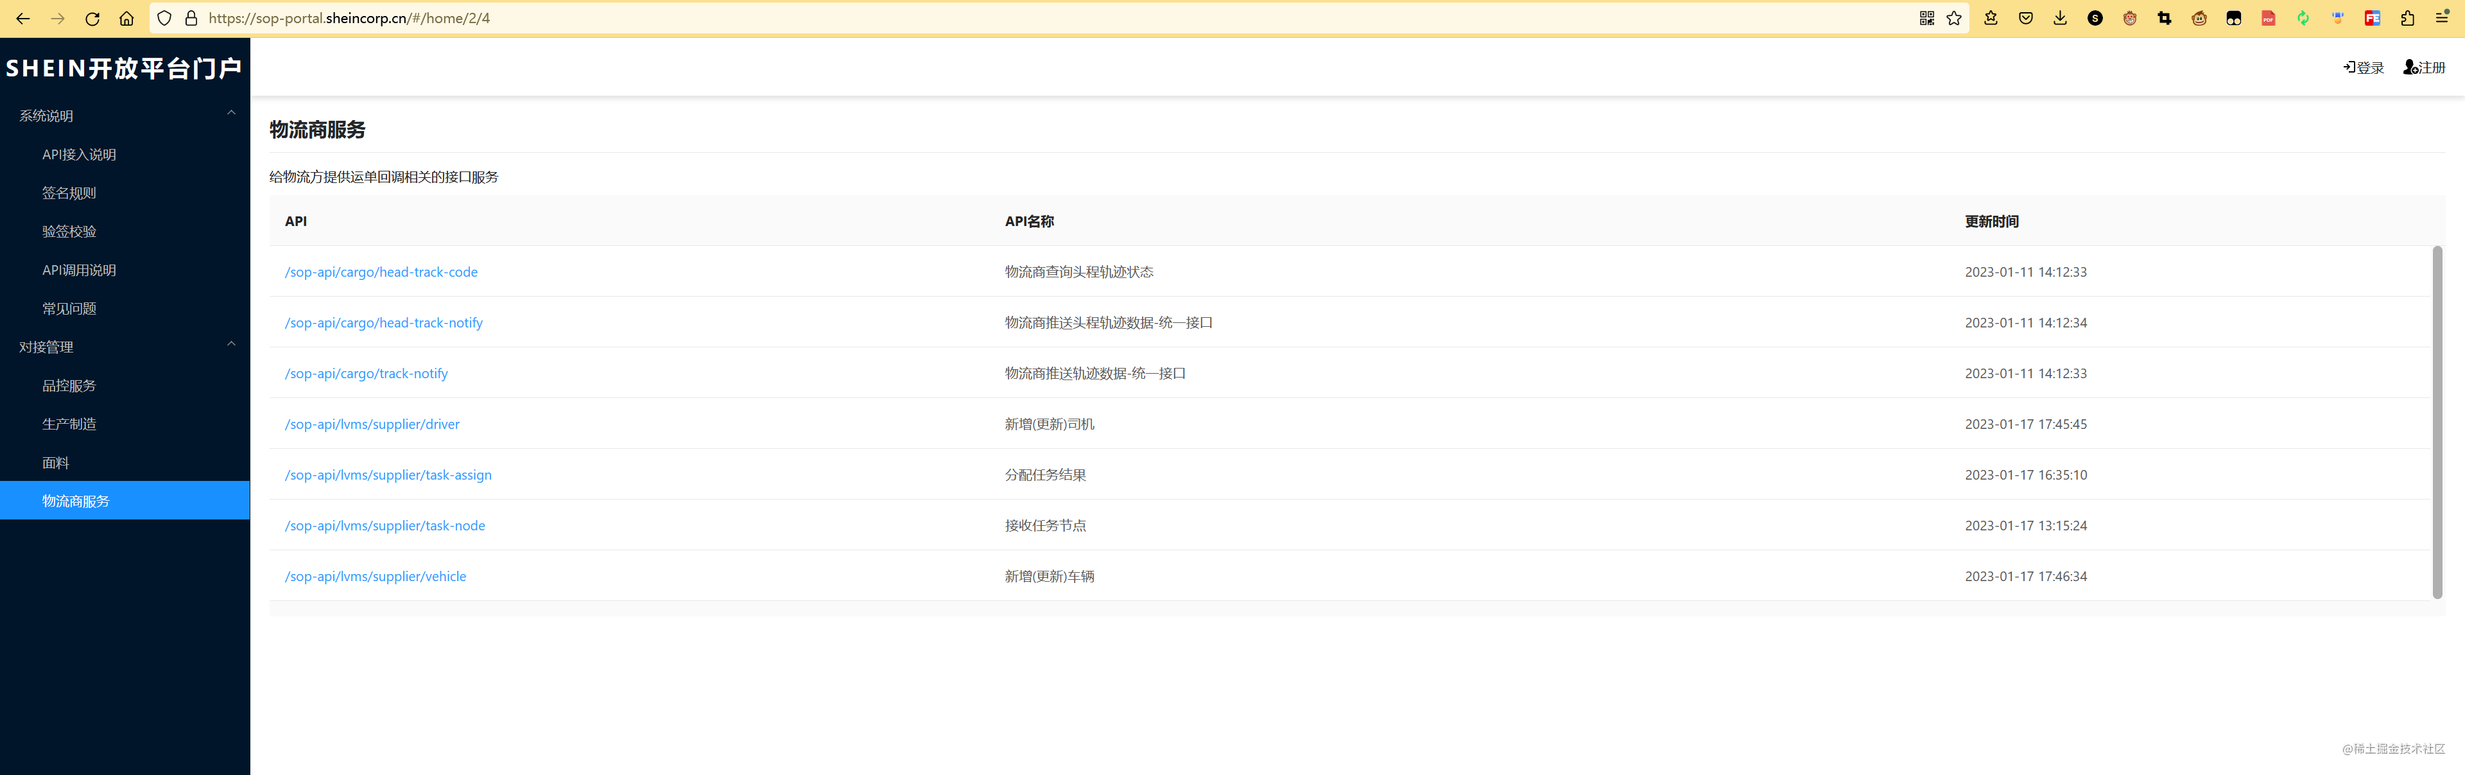Open the 签名规则 sidebar item
The image size is (2465, 775).
point(69,193)
